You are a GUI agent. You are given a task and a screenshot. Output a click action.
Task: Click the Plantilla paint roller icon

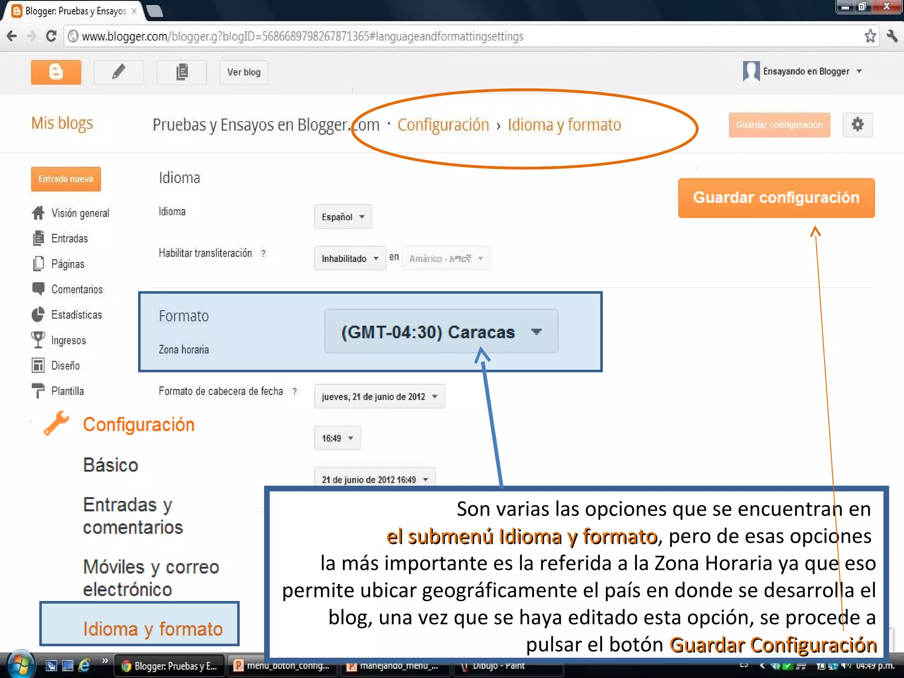[x=38, y=391]
